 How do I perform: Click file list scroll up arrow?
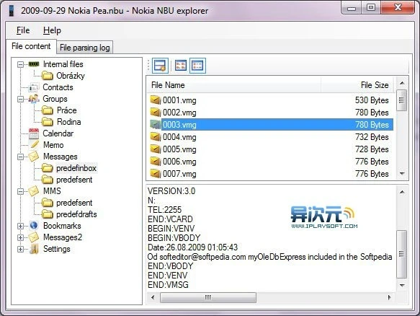402,83
